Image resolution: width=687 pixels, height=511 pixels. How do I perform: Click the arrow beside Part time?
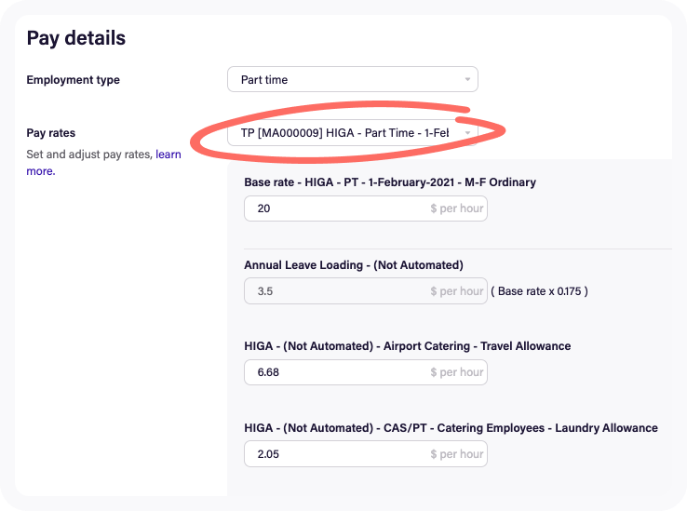(467, 80)
